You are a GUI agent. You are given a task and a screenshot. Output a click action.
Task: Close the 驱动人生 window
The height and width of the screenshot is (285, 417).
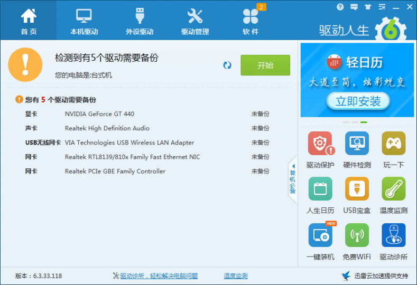[x=410, y=7]
